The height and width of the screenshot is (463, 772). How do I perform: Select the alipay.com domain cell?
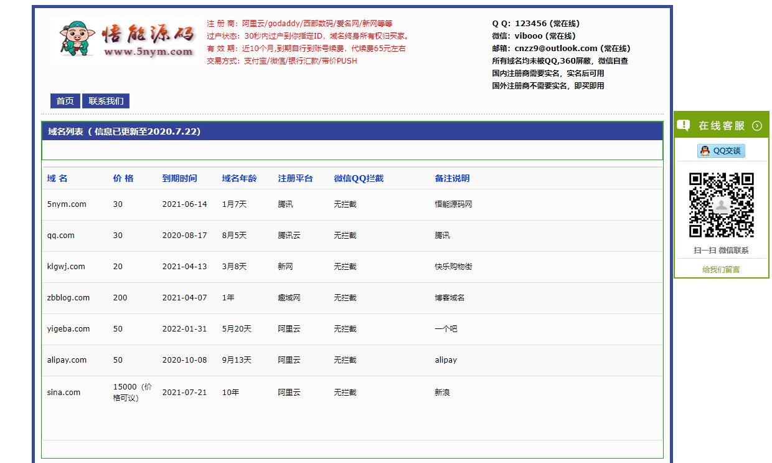click(67, 360)
